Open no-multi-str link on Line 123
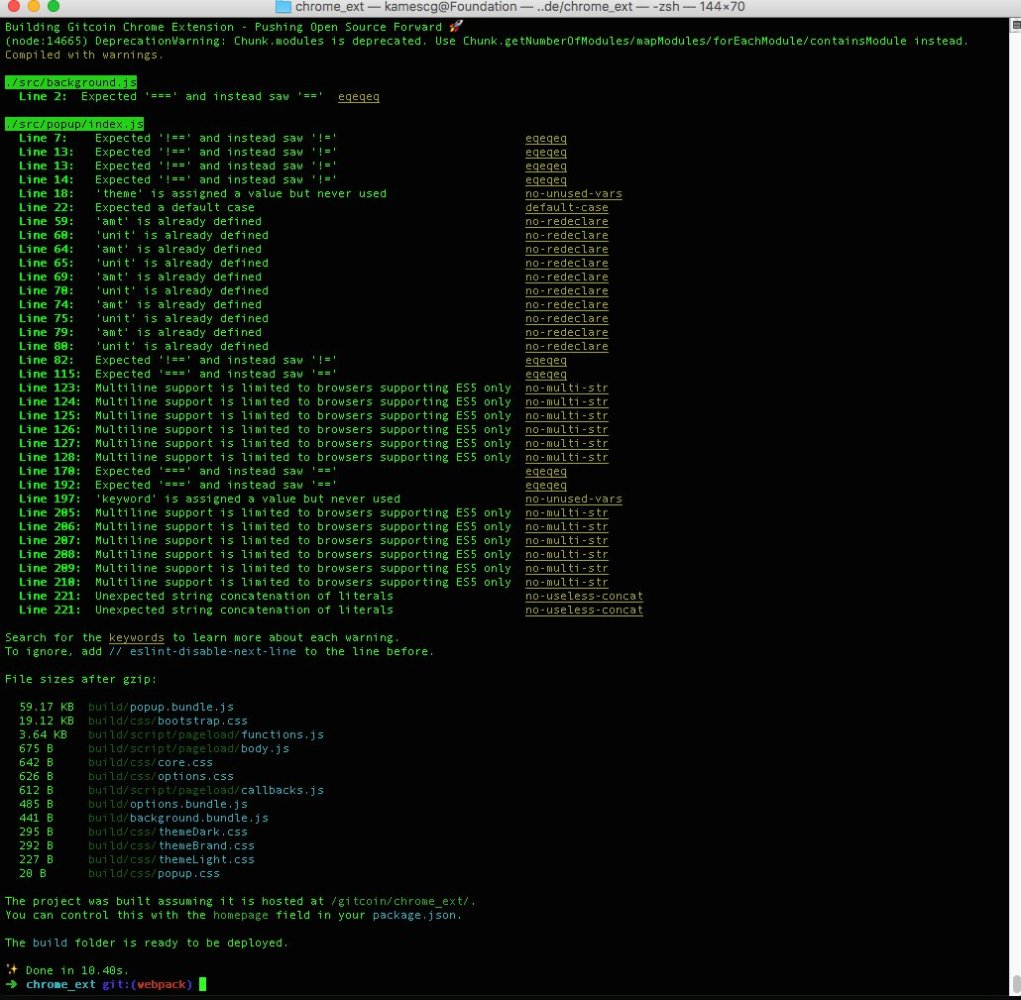 566,389
